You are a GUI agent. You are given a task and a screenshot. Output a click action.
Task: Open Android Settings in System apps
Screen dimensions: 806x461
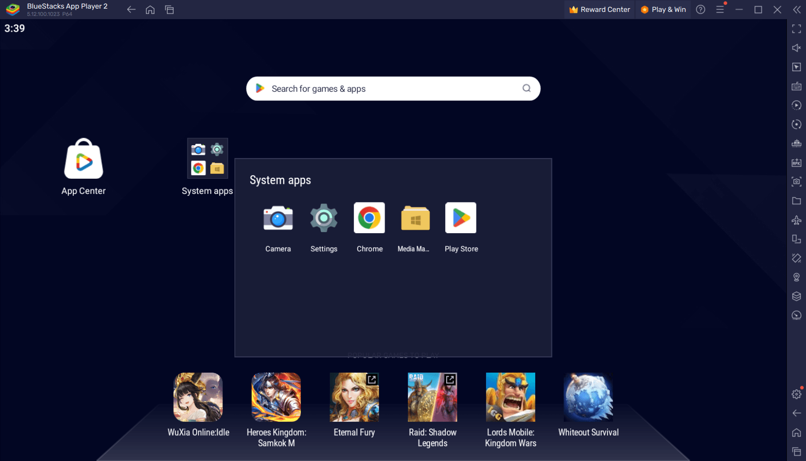[324, 218]
